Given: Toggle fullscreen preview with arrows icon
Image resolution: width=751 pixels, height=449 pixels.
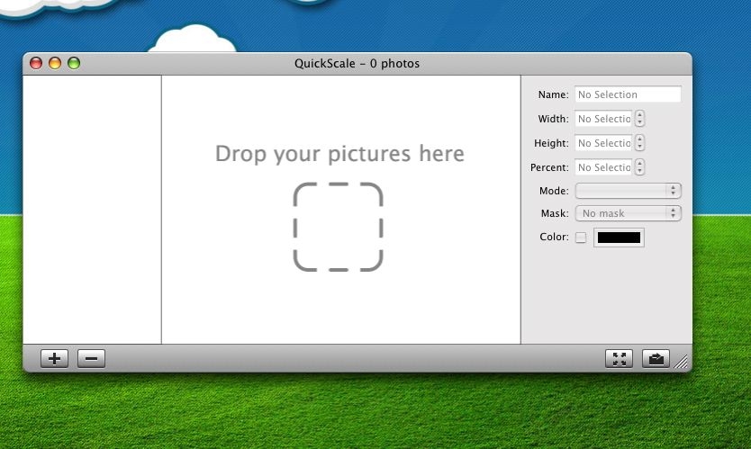Looking at the screenshot, I should (x=619, y=358).
